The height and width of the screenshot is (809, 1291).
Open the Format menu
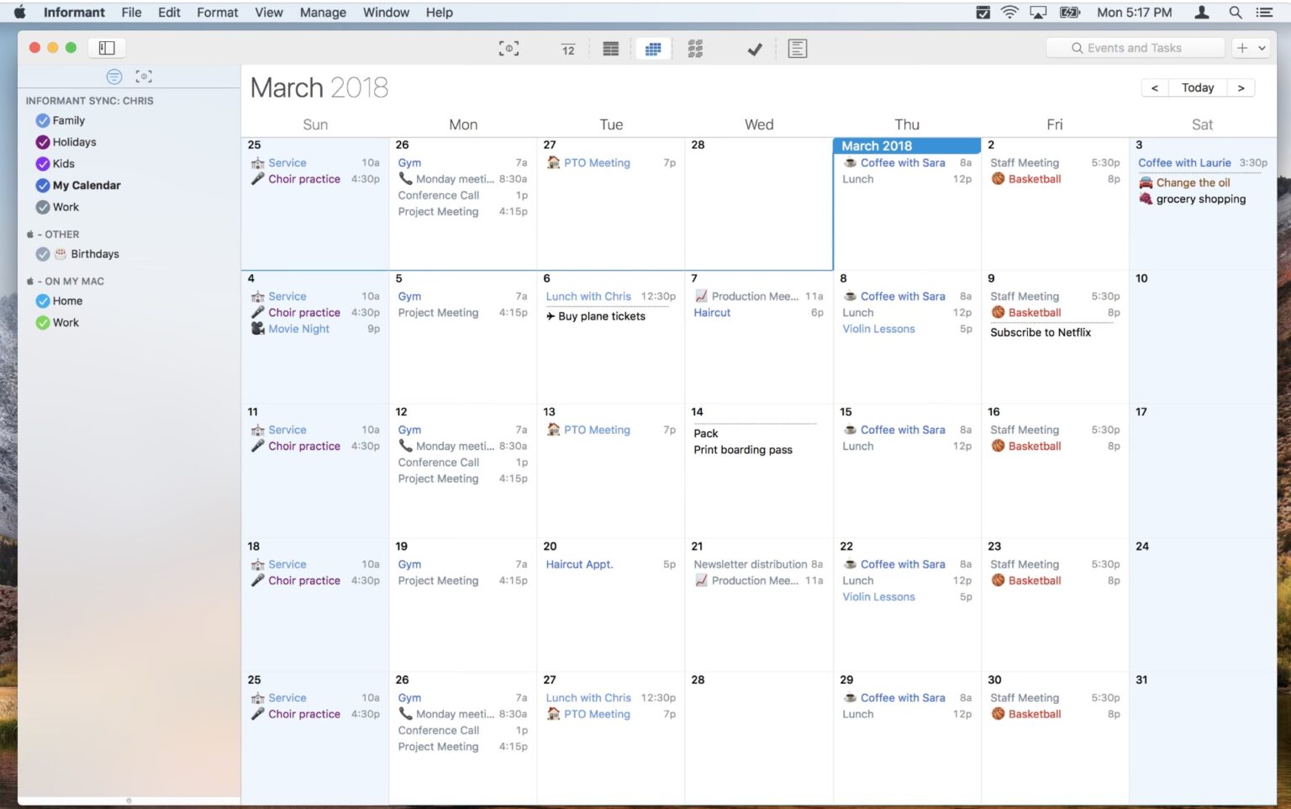click(218, 13)
